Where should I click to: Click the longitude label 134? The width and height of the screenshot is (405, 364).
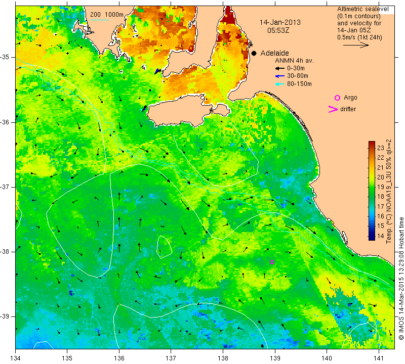tap(16, 358)
